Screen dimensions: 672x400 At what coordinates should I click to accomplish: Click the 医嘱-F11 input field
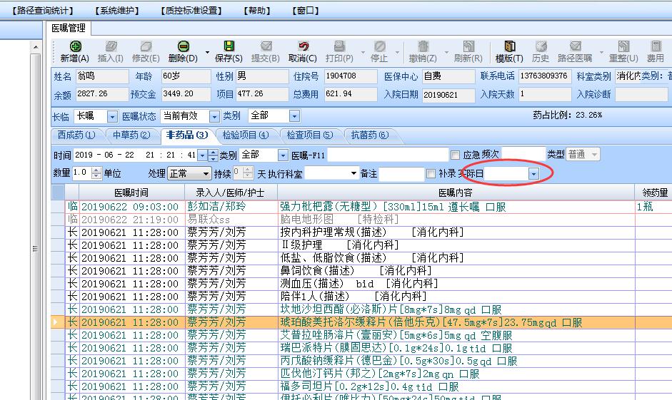point(388,155)
